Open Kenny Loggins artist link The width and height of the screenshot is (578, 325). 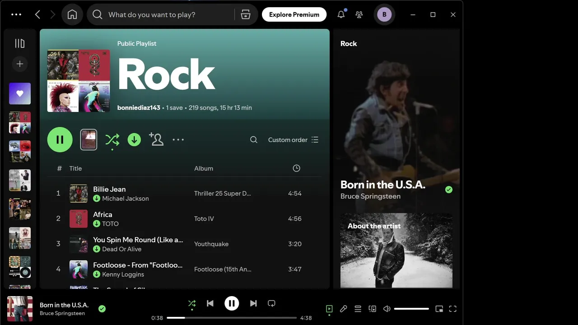click(x=123, y=274)
